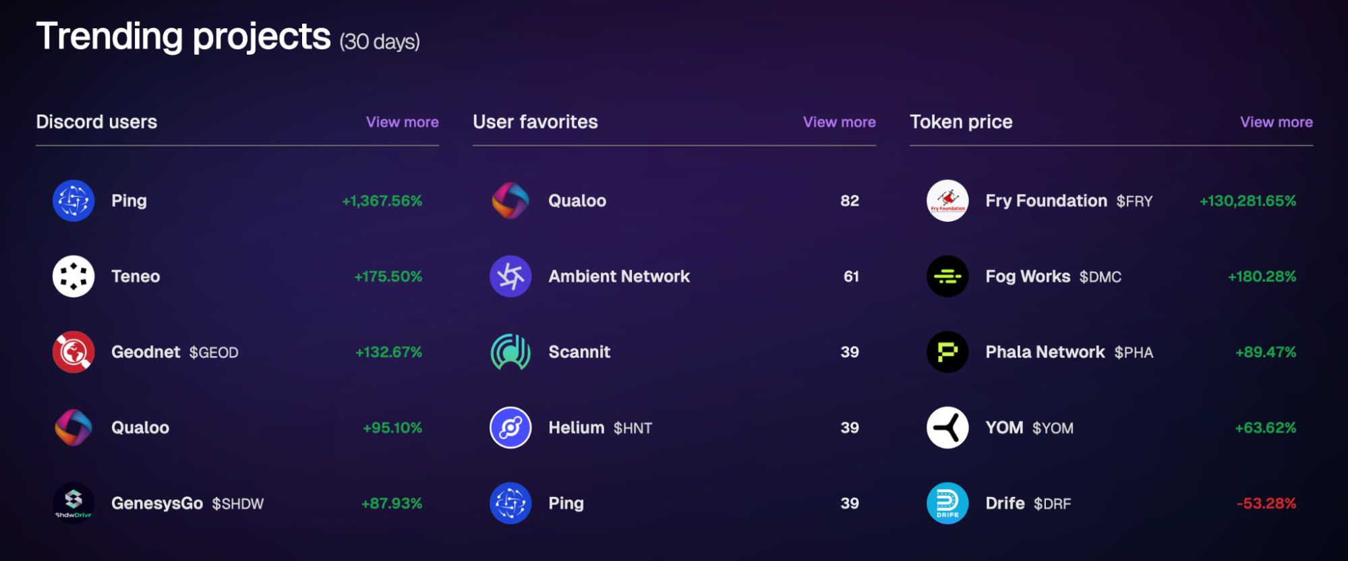Viewport: 1348px width, 561px height.
Task: Click the Fry Foundation logo
Action: pyautogui.click(x=947, y=201)
